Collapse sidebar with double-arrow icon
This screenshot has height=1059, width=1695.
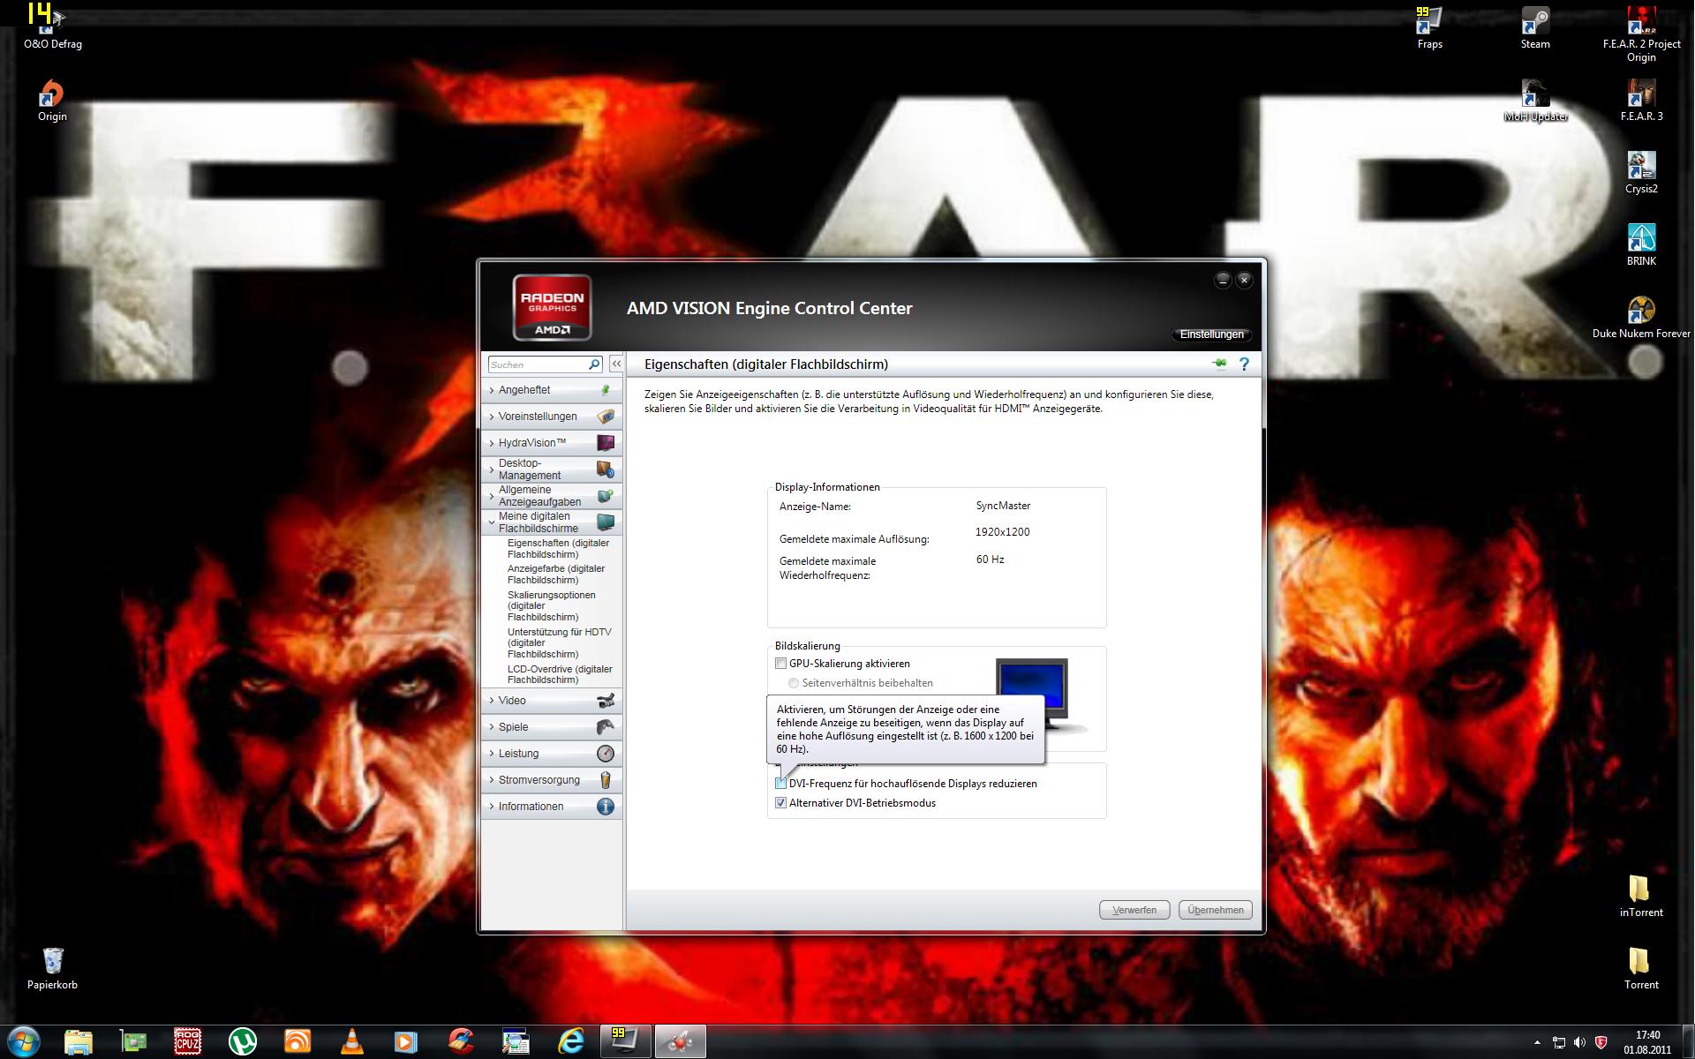click(616, 364)
